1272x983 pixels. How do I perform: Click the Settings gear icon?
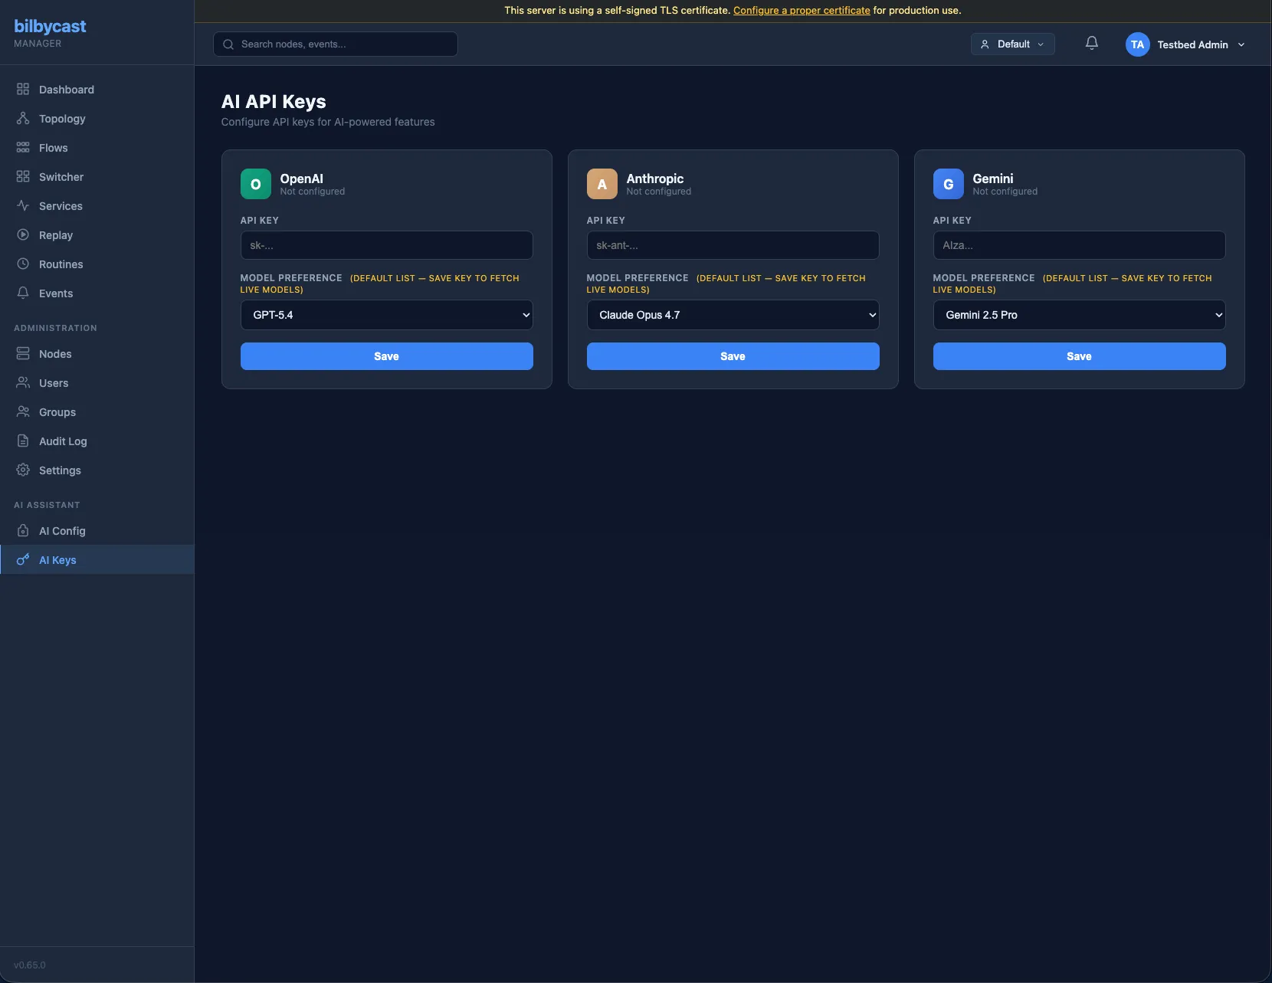coord(23,470)
